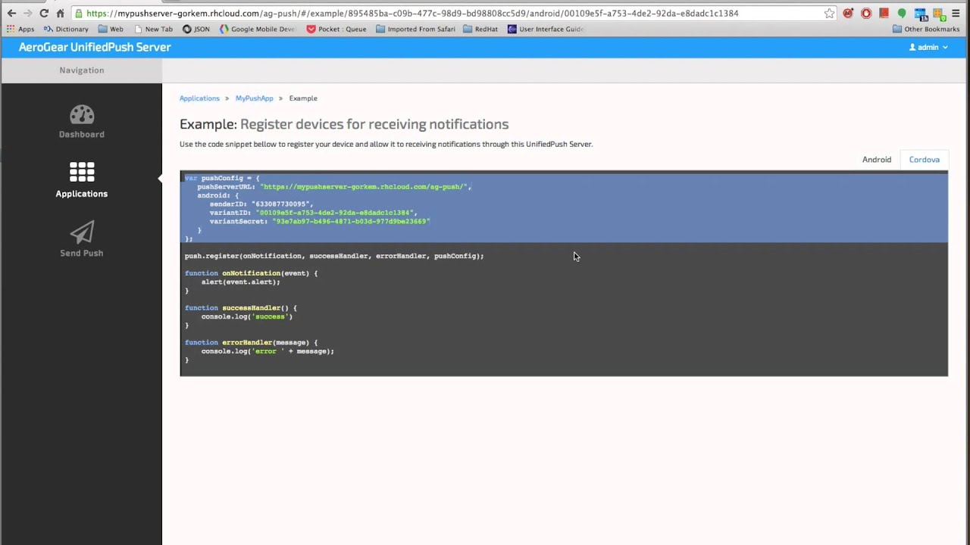The height and width of the screenshot is (545, 970).
Task: Click the pushServerURL line in code
Action: 334,186
